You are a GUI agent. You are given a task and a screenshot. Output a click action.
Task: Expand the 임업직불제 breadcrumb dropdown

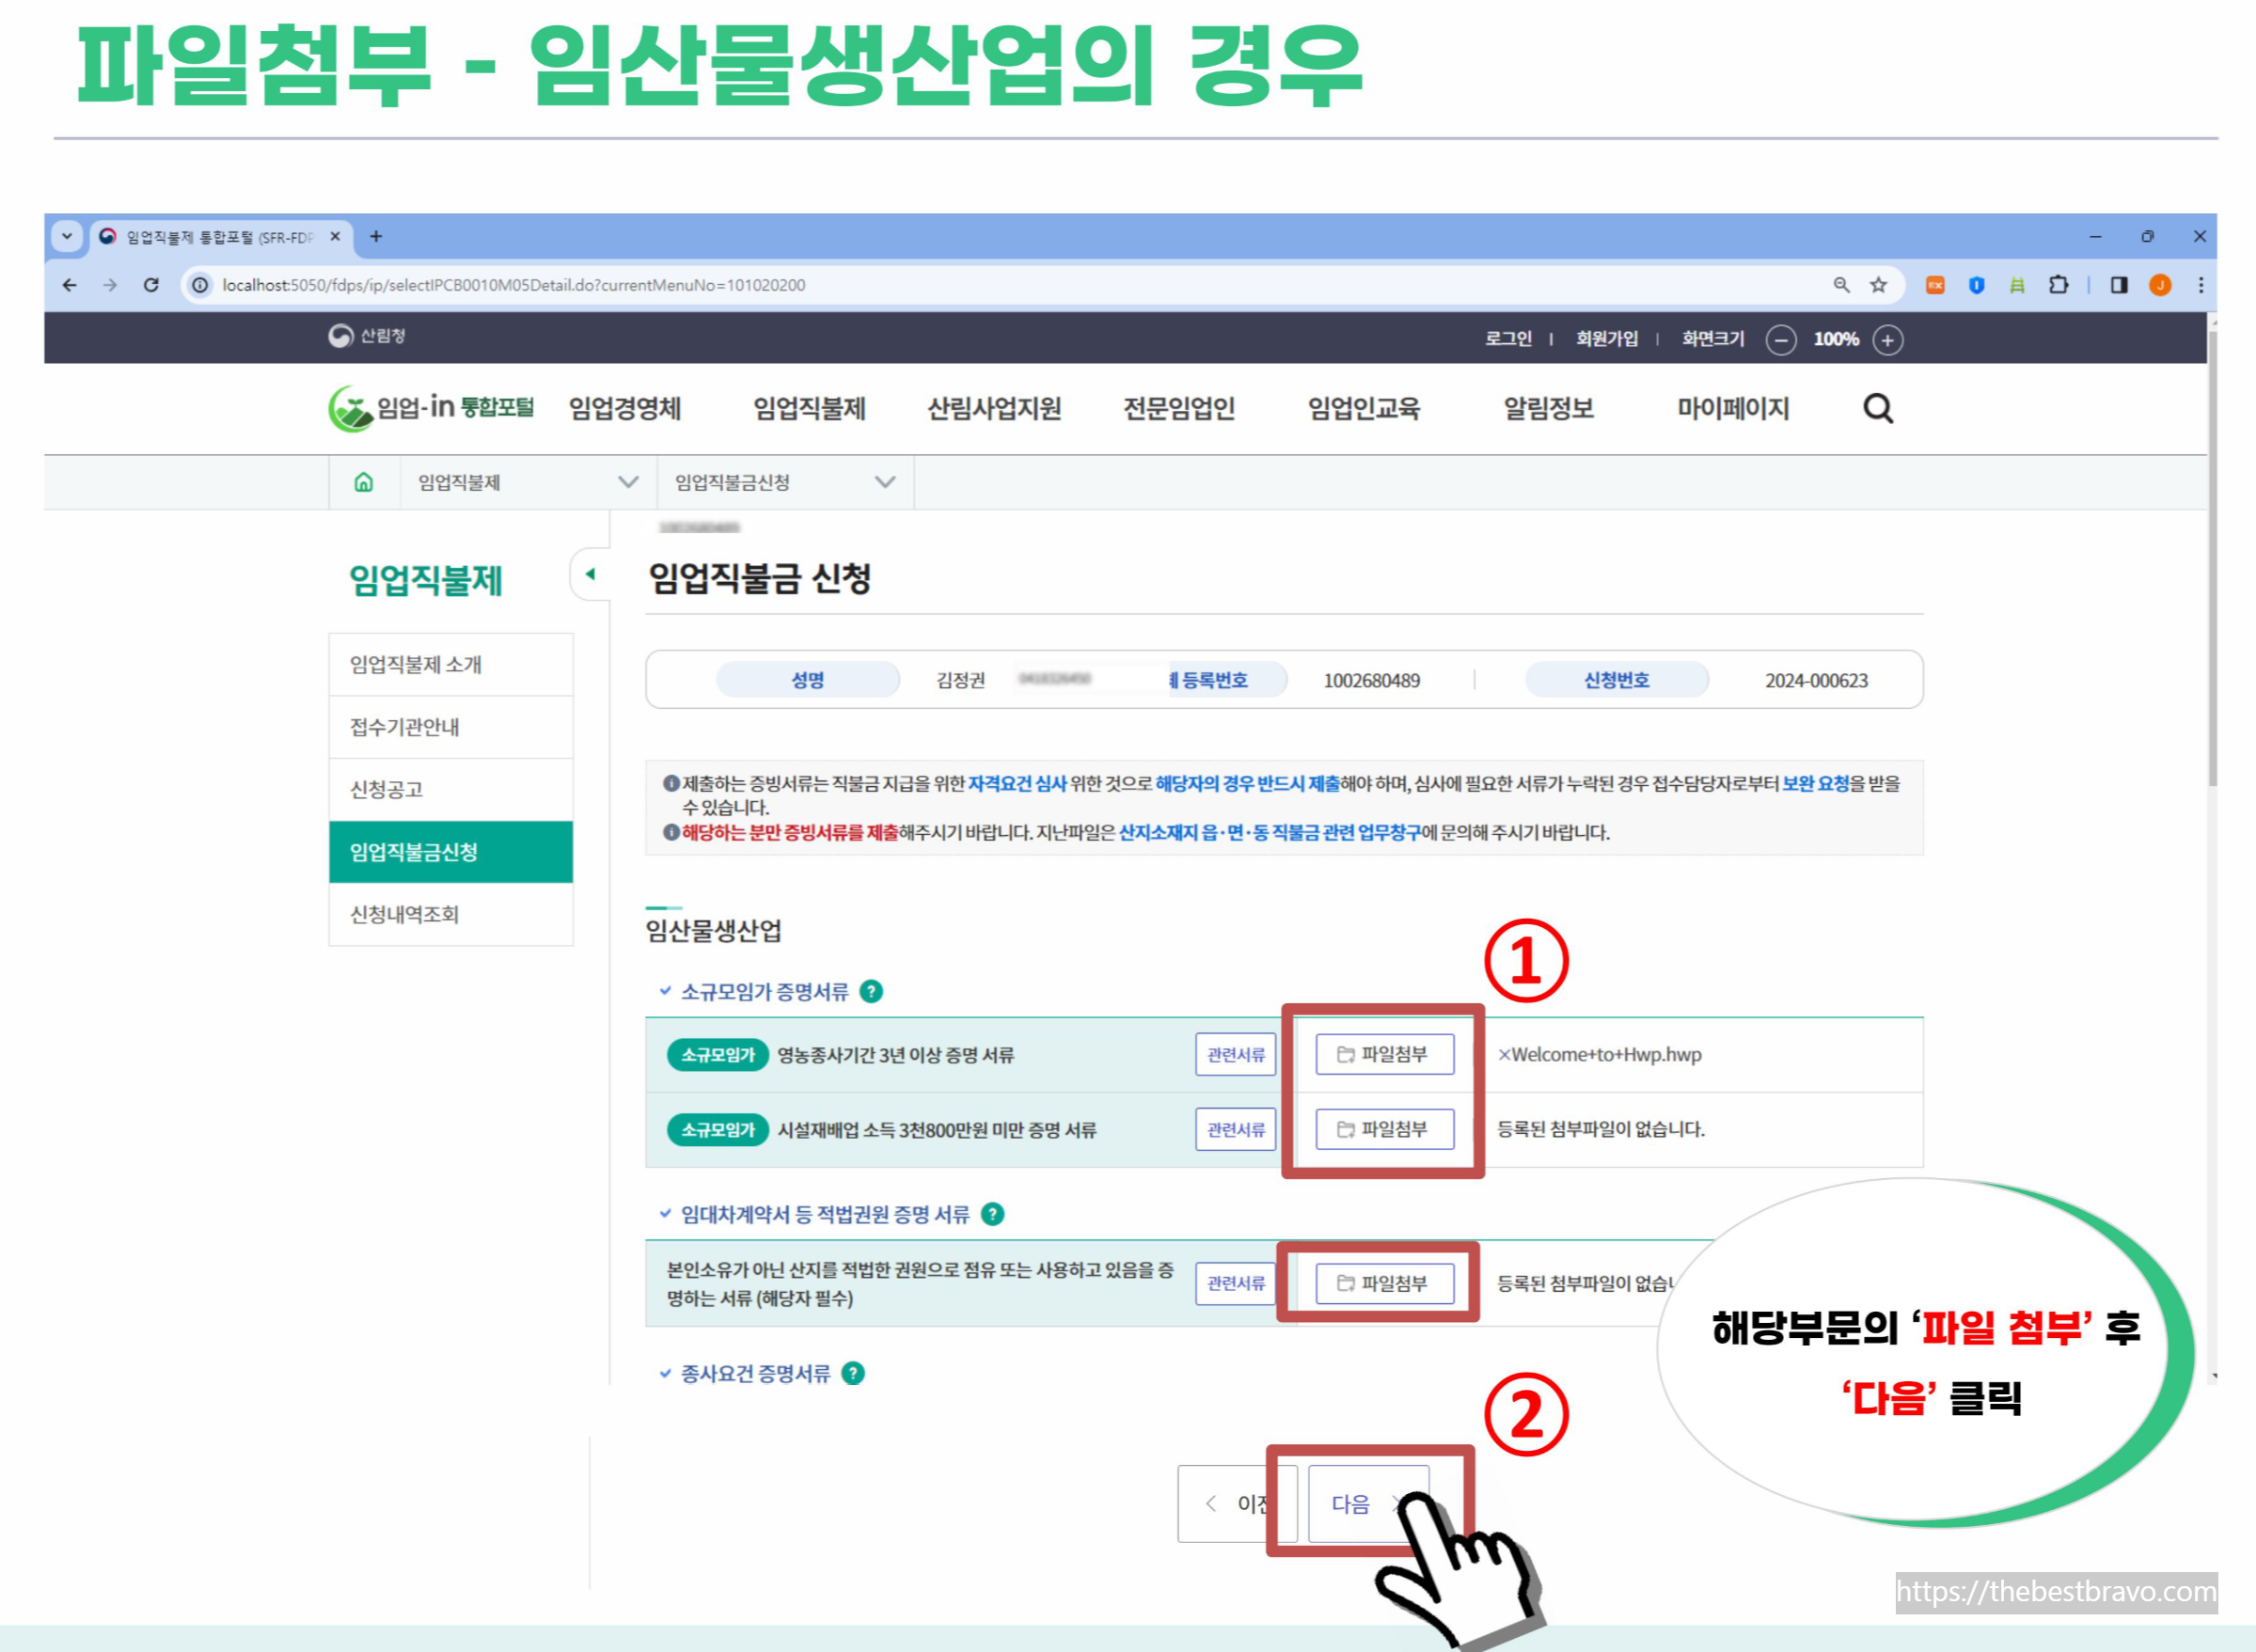pyautogui.click(x=628, y=482)
